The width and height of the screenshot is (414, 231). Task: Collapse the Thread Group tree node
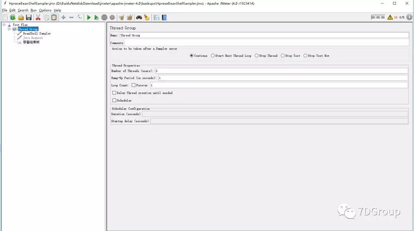[9, 29]
